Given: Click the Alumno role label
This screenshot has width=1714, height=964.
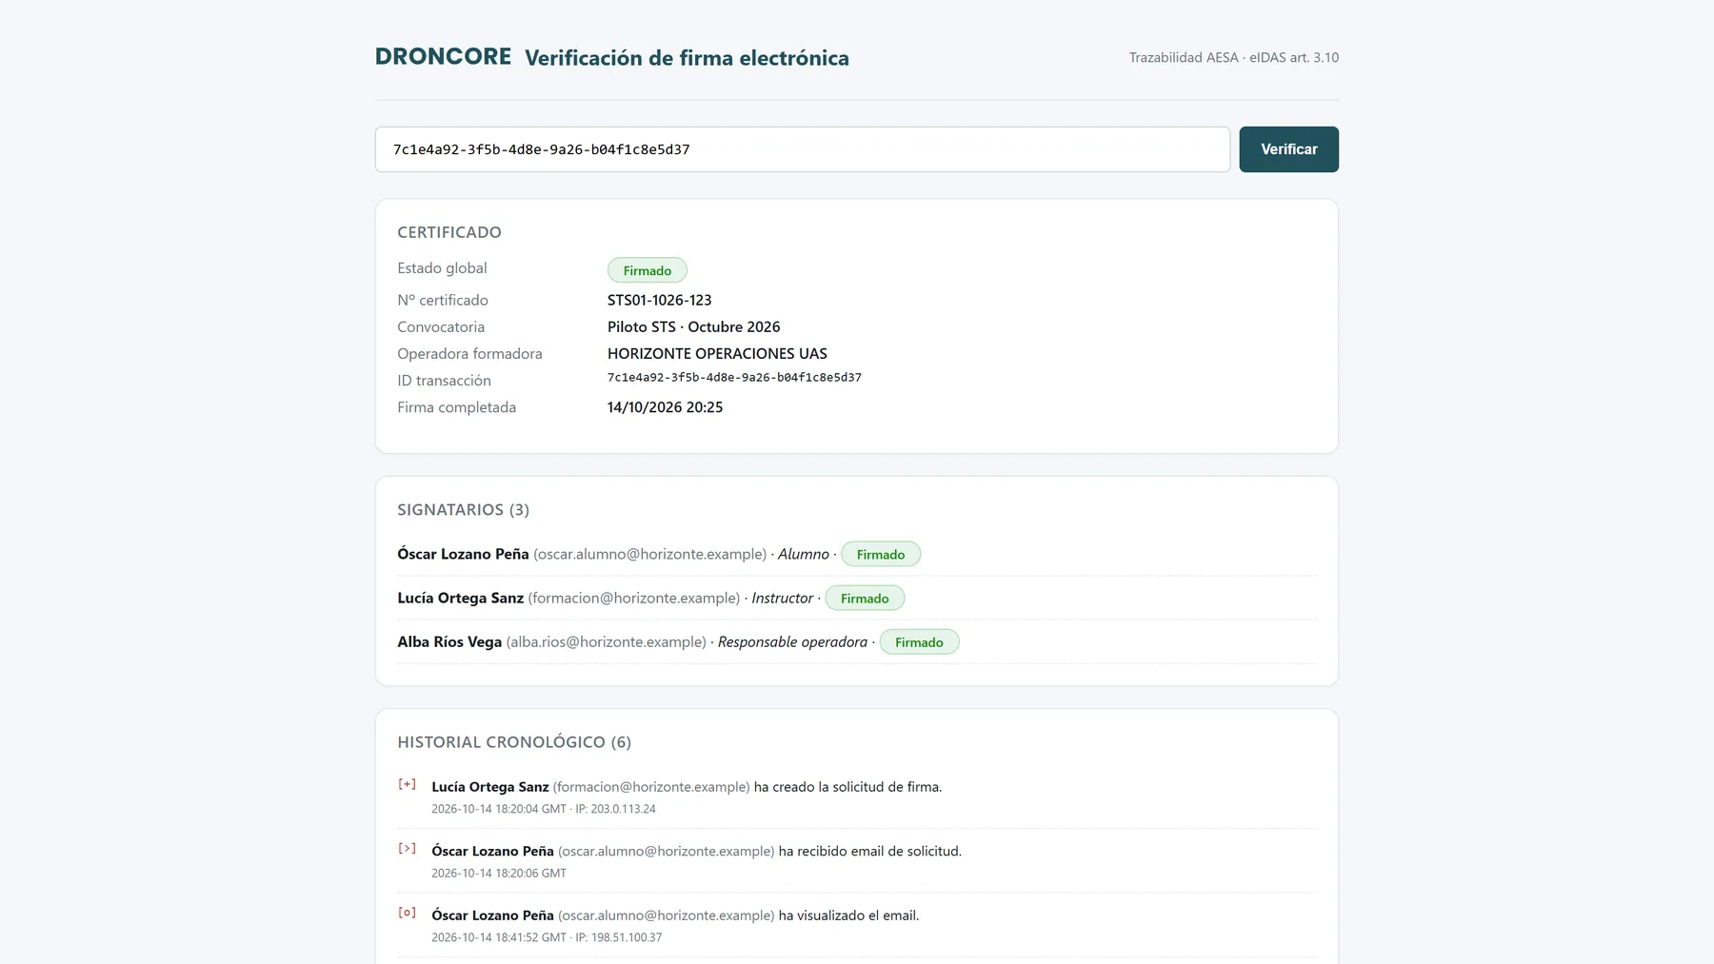Looking at the screenshot, I should tap(803, 554).
